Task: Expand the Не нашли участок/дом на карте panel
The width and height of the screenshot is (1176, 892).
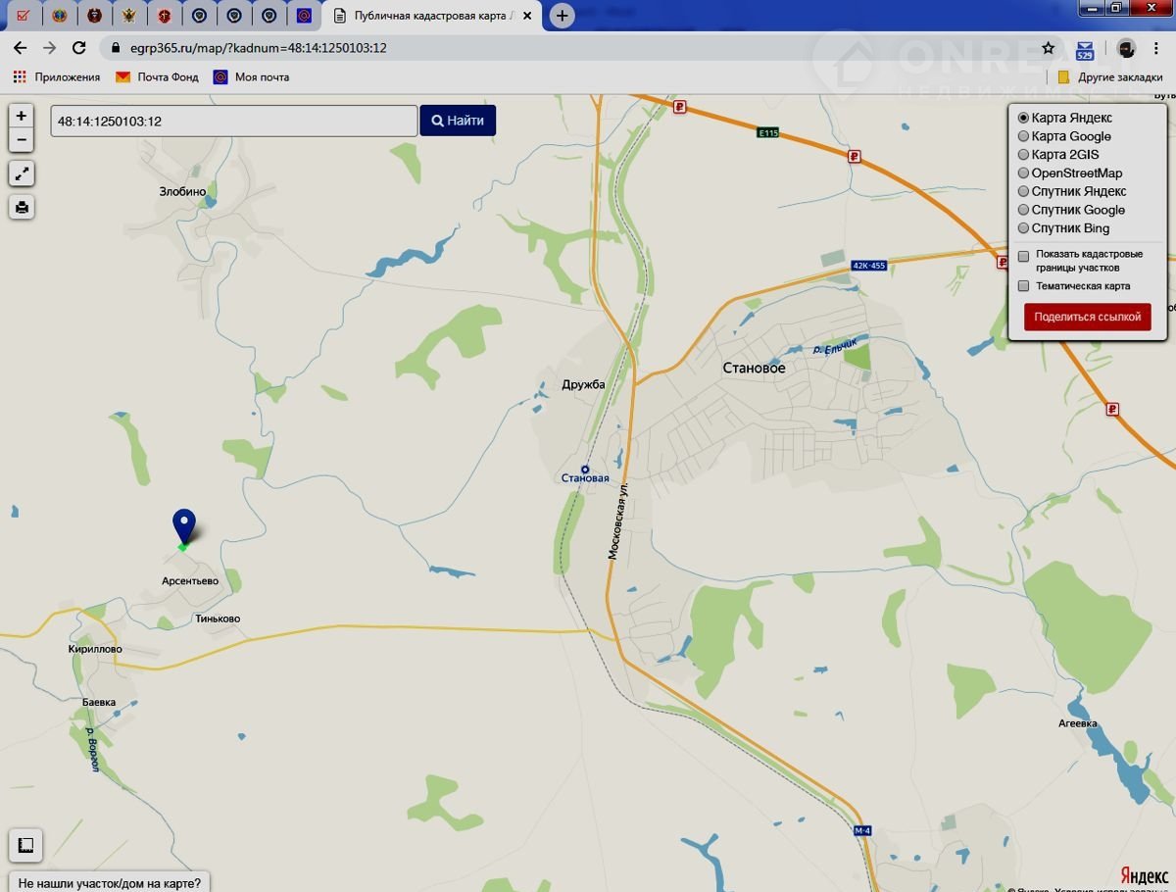Action: pos(110,882)
